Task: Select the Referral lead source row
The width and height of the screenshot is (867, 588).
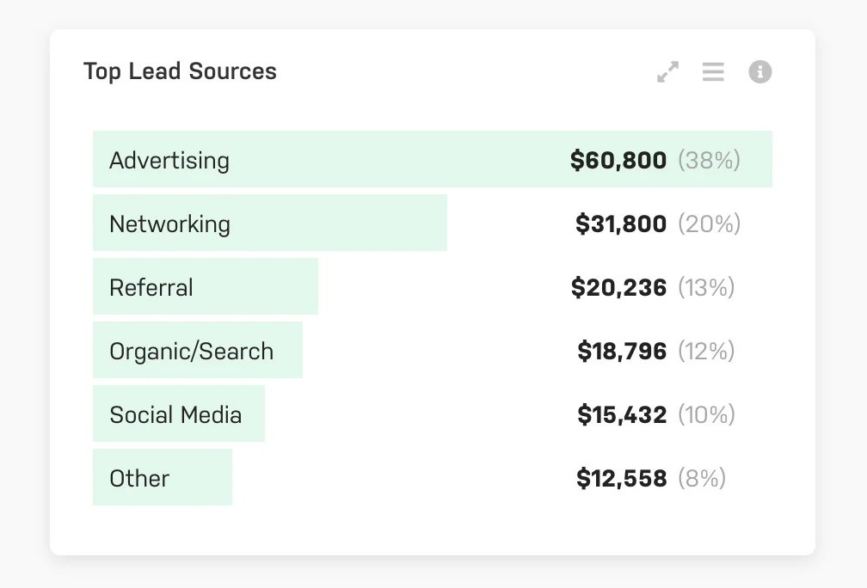Action: (204, 286)
